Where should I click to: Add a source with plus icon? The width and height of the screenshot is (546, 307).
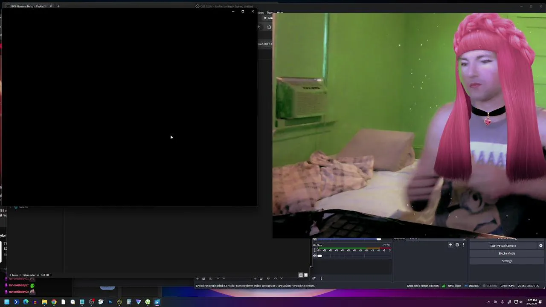(255, 278)
